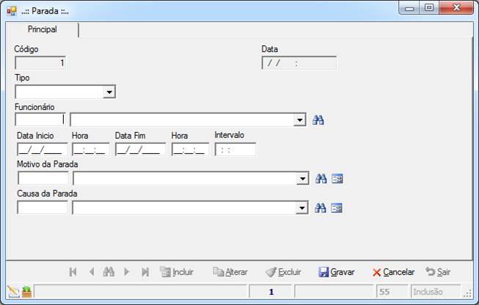Click the Excluir button
479x305 pixels.
pyautogui.click(x=283, y=272)
